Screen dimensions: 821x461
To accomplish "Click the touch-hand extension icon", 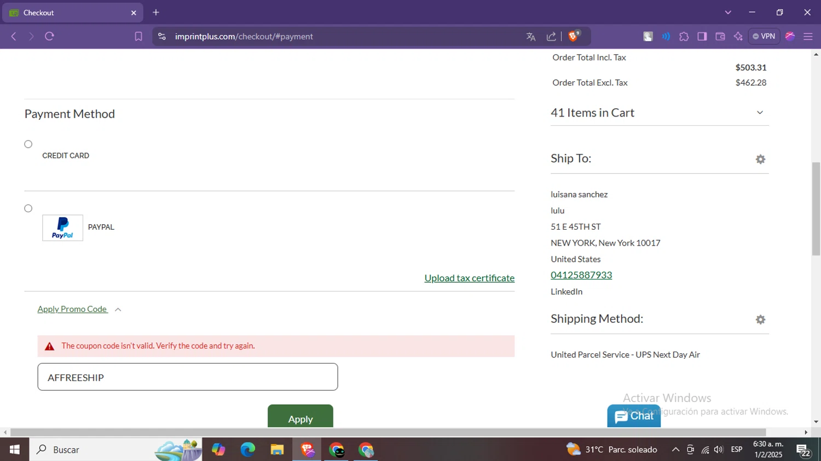I will coord(648,37).
